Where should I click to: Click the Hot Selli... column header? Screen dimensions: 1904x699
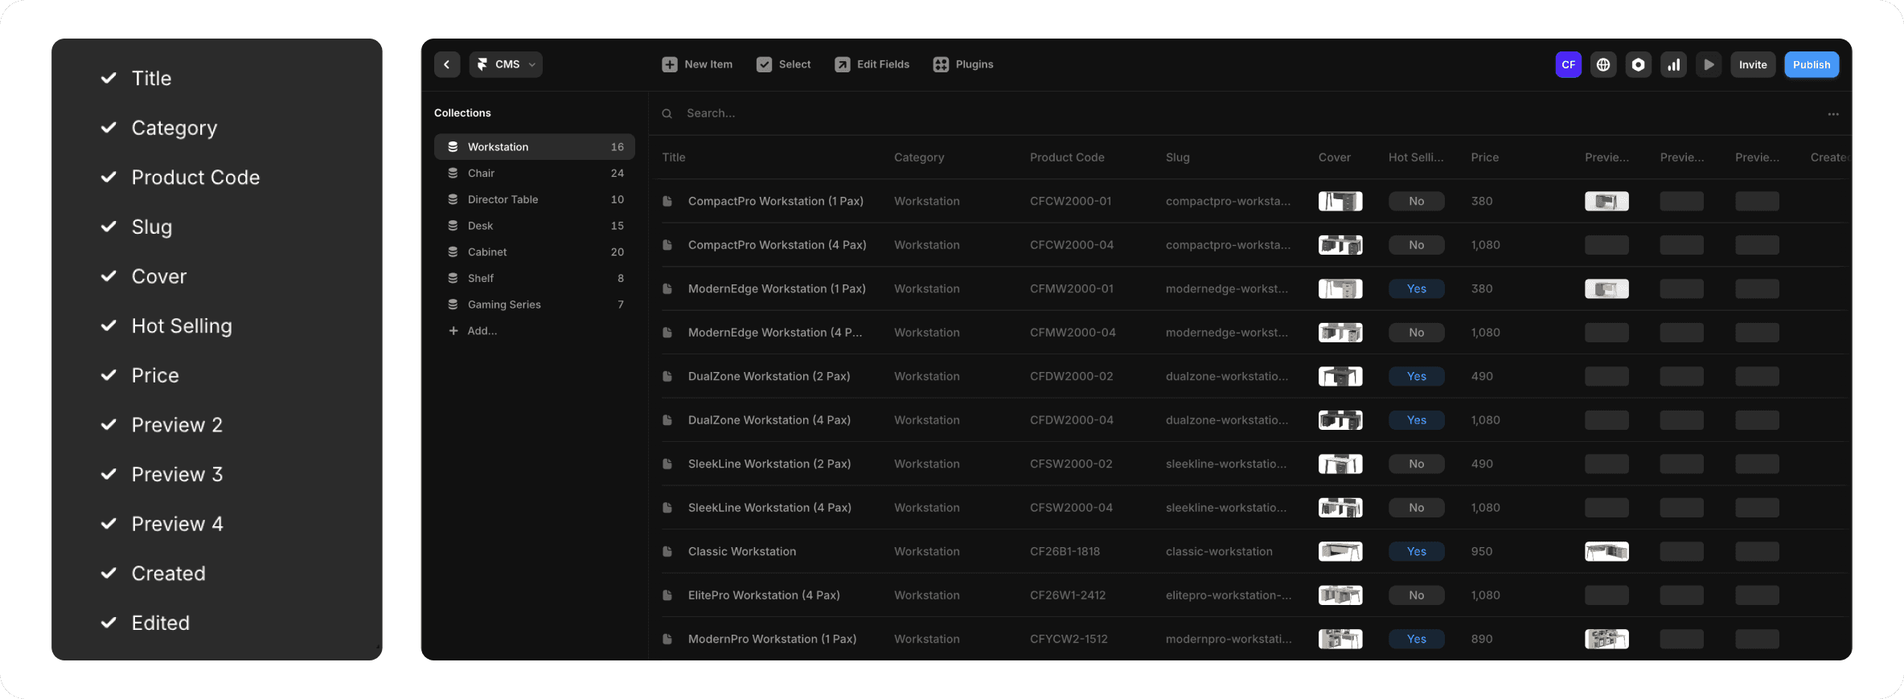1416,157
